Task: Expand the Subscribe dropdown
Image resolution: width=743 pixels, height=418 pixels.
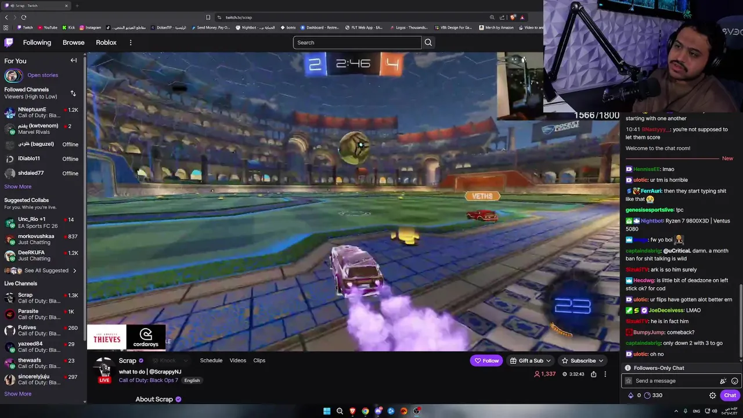Action: (582, 361)
